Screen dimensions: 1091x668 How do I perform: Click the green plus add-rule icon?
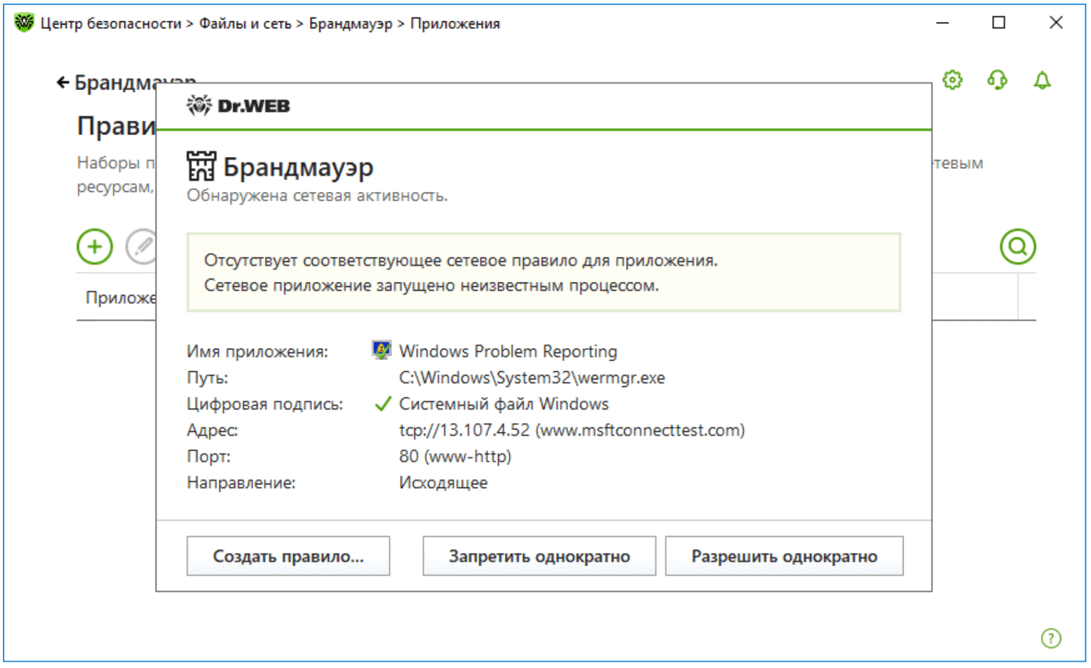(x=95, y=246)
